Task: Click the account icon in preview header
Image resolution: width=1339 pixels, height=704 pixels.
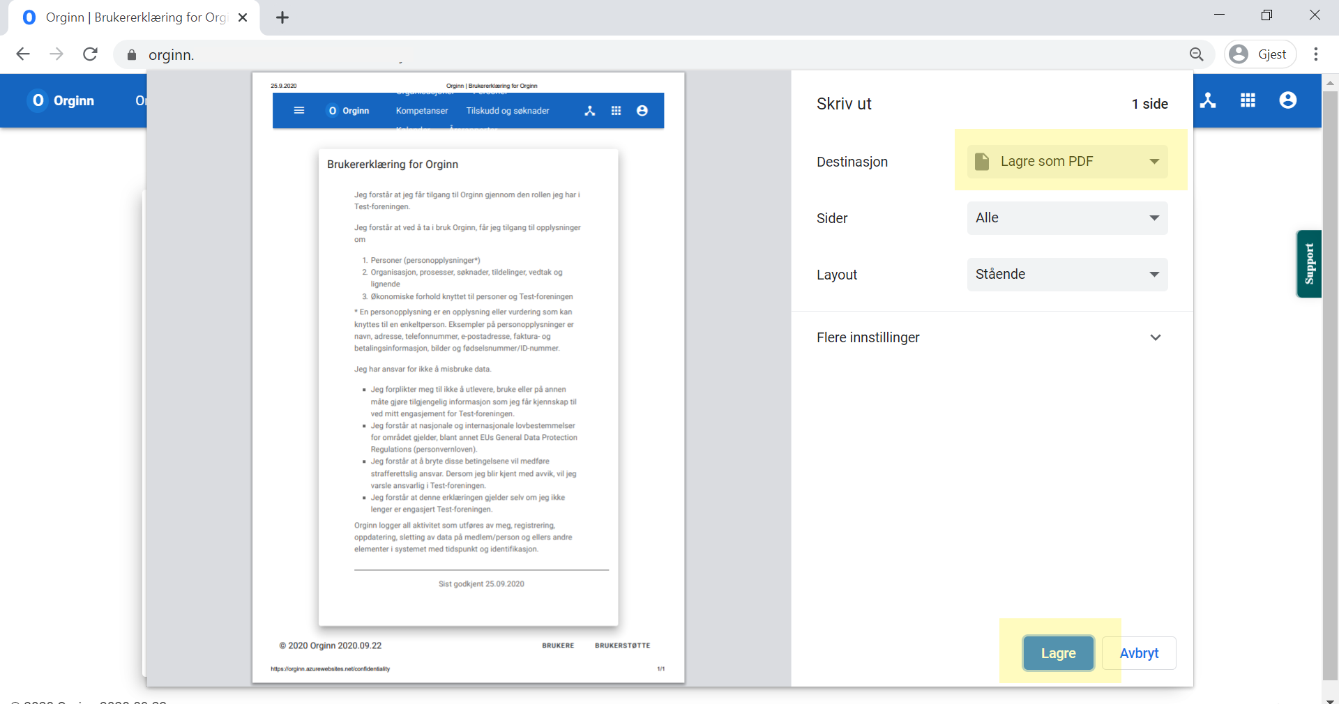Action: click(642, 111)
